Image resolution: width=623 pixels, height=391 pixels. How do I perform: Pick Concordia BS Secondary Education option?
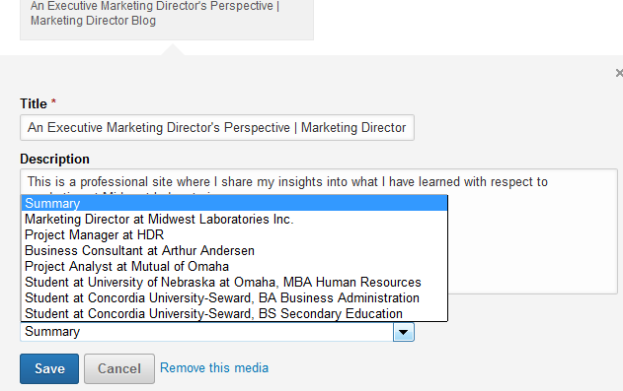tap(234, 314)
